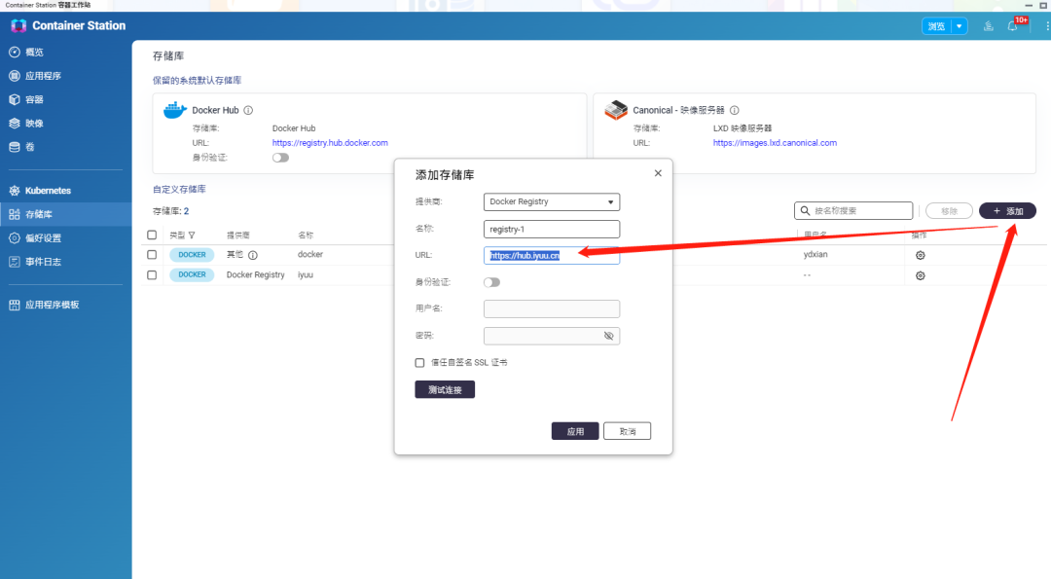Open settings gear for iyuu repository row
This screenshot has height=579, width=1051.
coord(920,275)
